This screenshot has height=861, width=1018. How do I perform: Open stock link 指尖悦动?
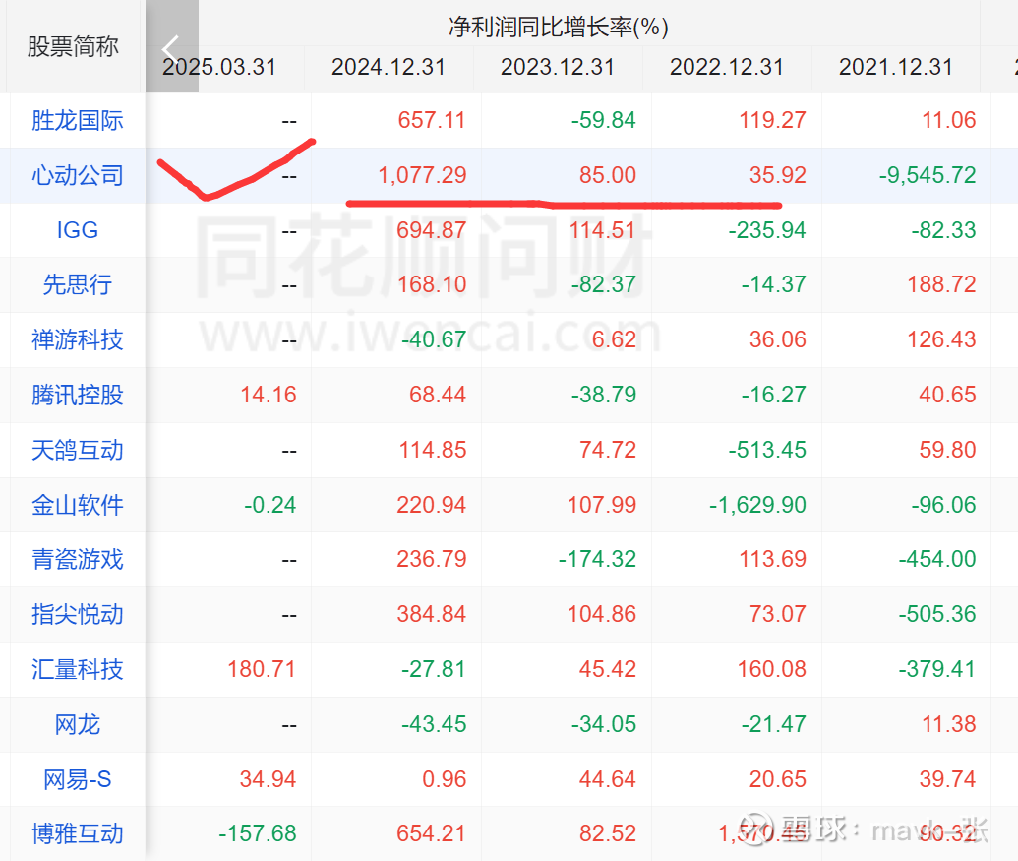pos(78,614)
